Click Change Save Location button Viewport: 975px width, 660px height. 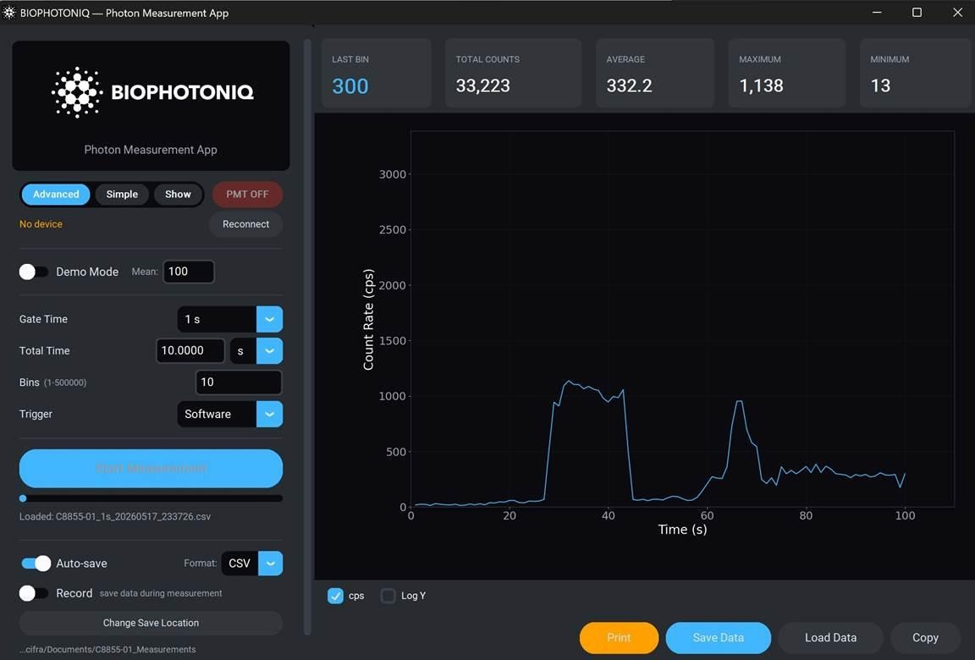click(x=151, y=623)
